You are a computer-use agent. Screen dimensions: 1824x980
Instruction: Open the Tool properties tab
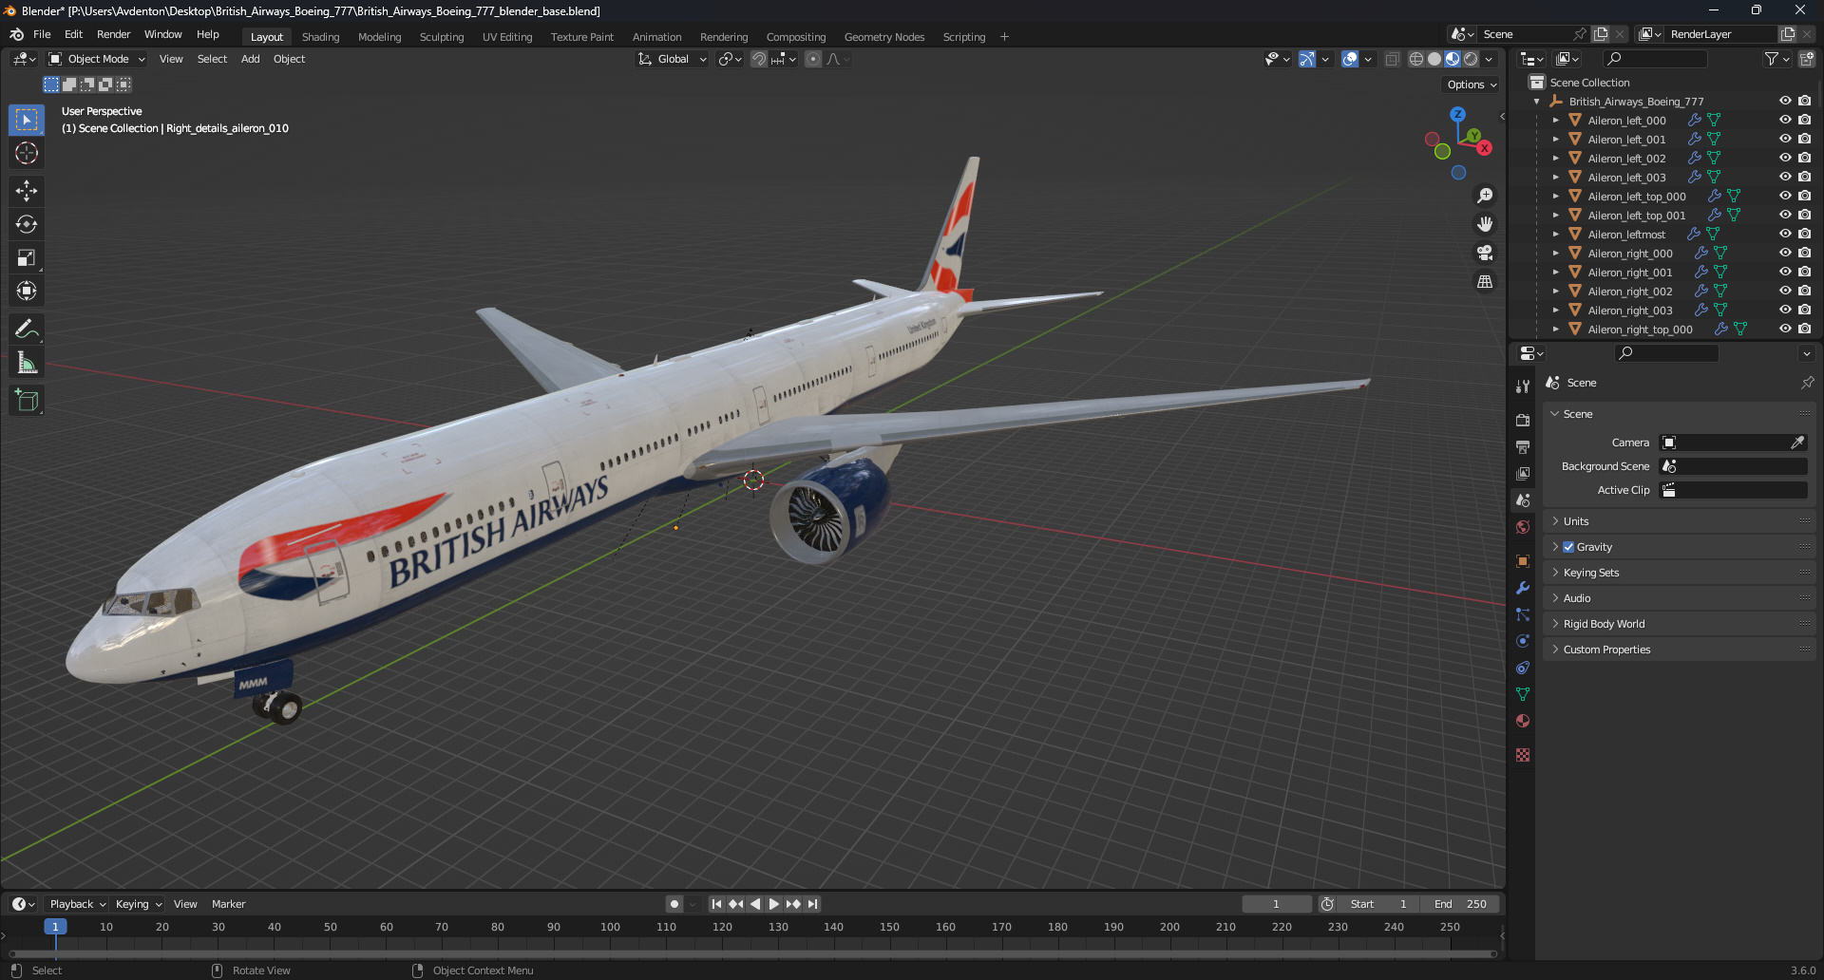coord(1523,386)
